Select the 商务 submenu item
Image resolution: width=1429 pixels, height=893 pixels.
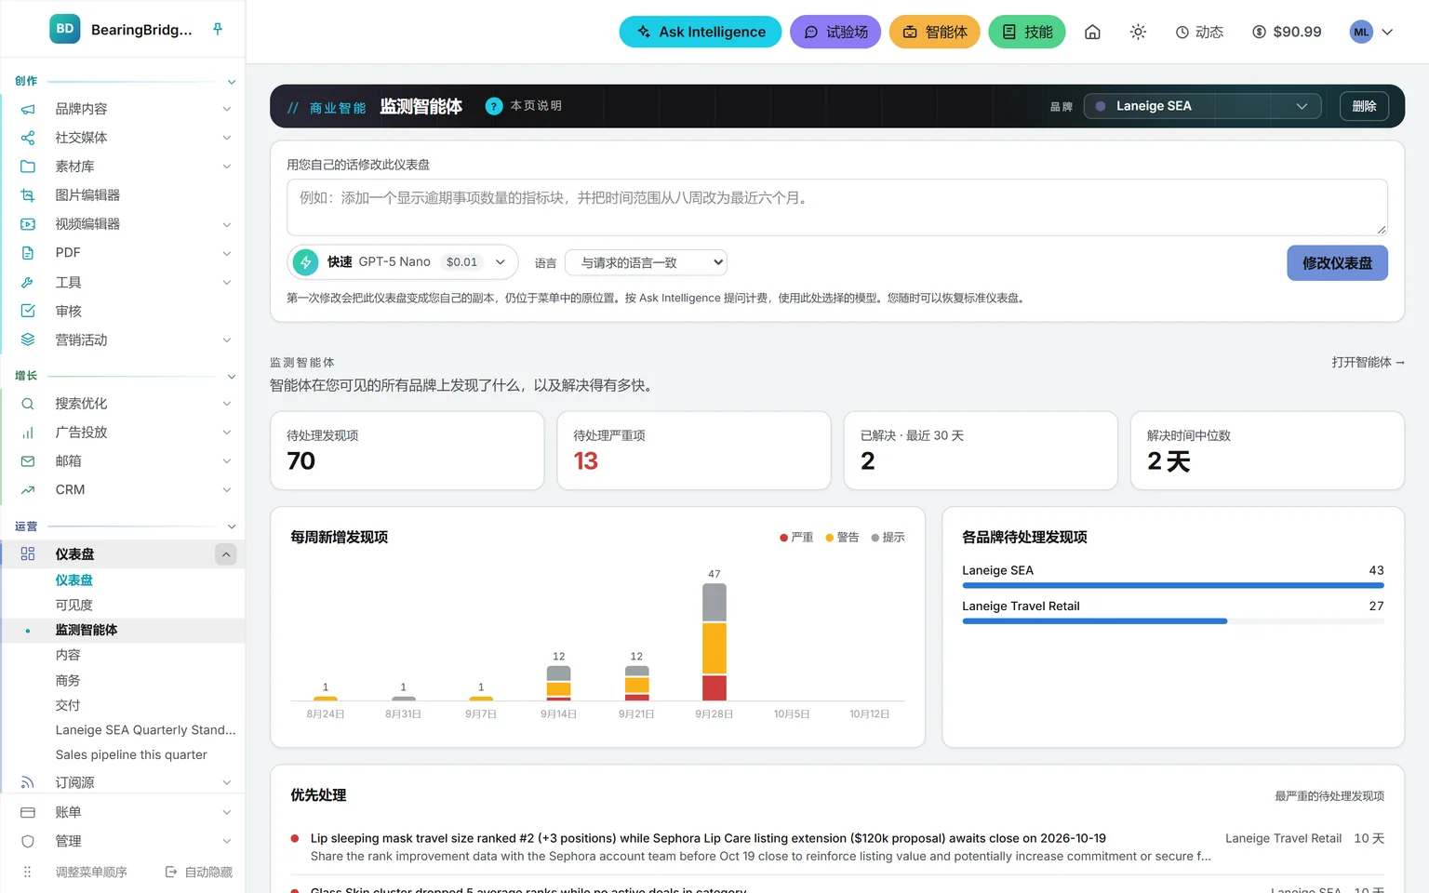pos(68,680)
